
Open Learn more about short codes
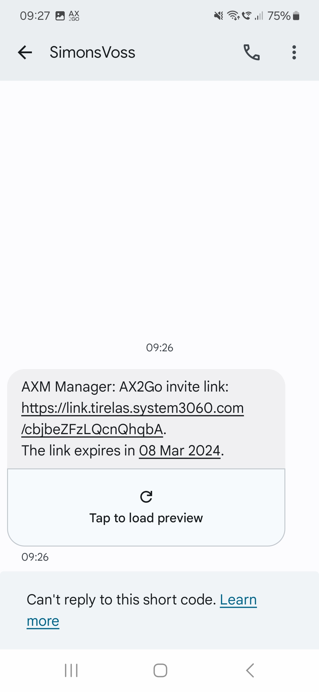238,600
